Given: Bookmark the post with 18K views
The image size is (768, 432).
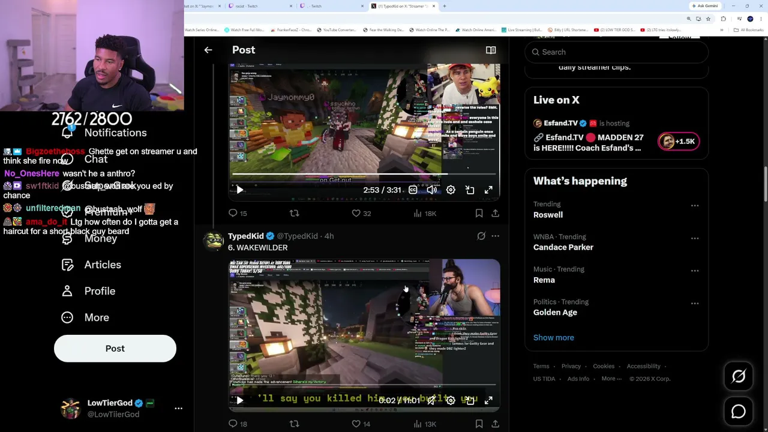Looking at the screenshot, I should 479,213.
